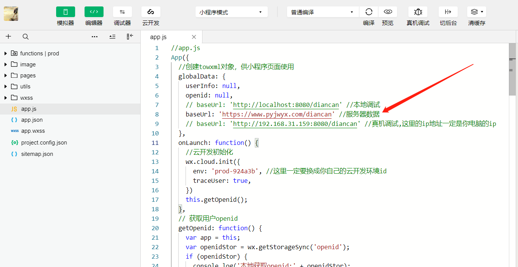Image resolution: width=518 pixels, height=267 pixels.
Task: Click the 预览 preview eye icon
Action: pyautogui.click(x=388, y=12)
